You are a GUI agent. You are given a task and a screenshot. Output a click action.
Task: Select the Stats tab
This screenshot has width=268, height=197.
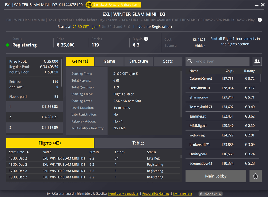pos(168,61)
